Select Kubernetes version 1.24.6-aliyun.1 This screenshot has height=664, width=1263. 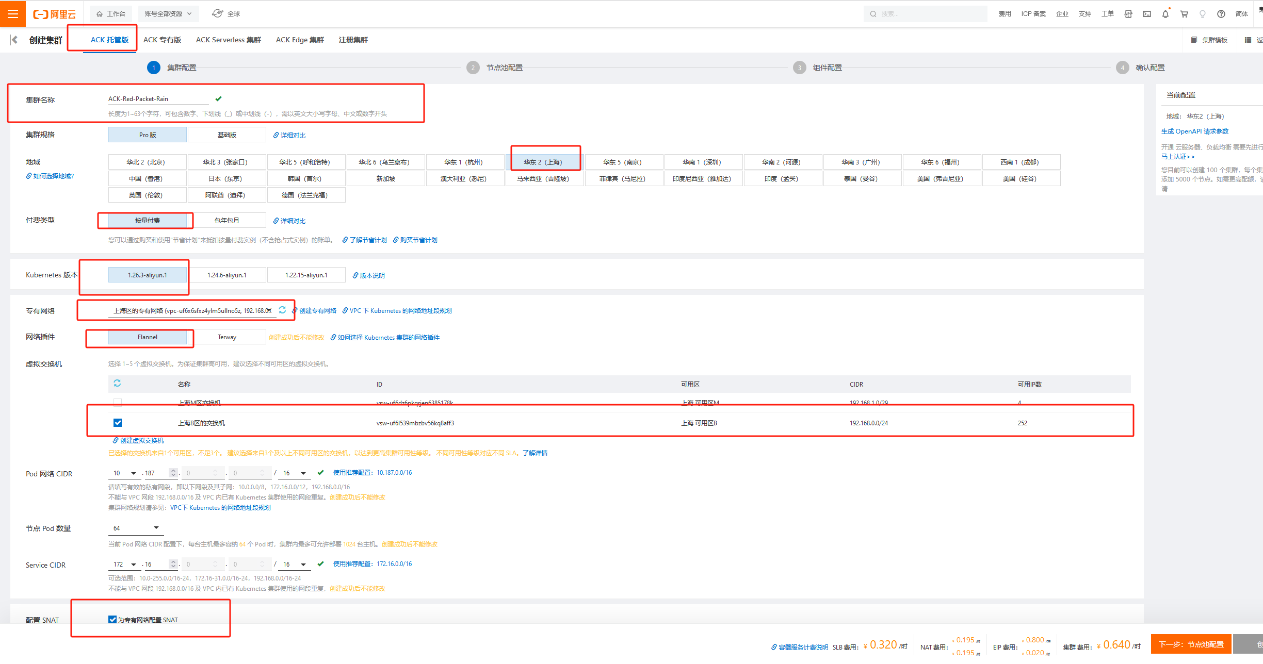point(227,275)
